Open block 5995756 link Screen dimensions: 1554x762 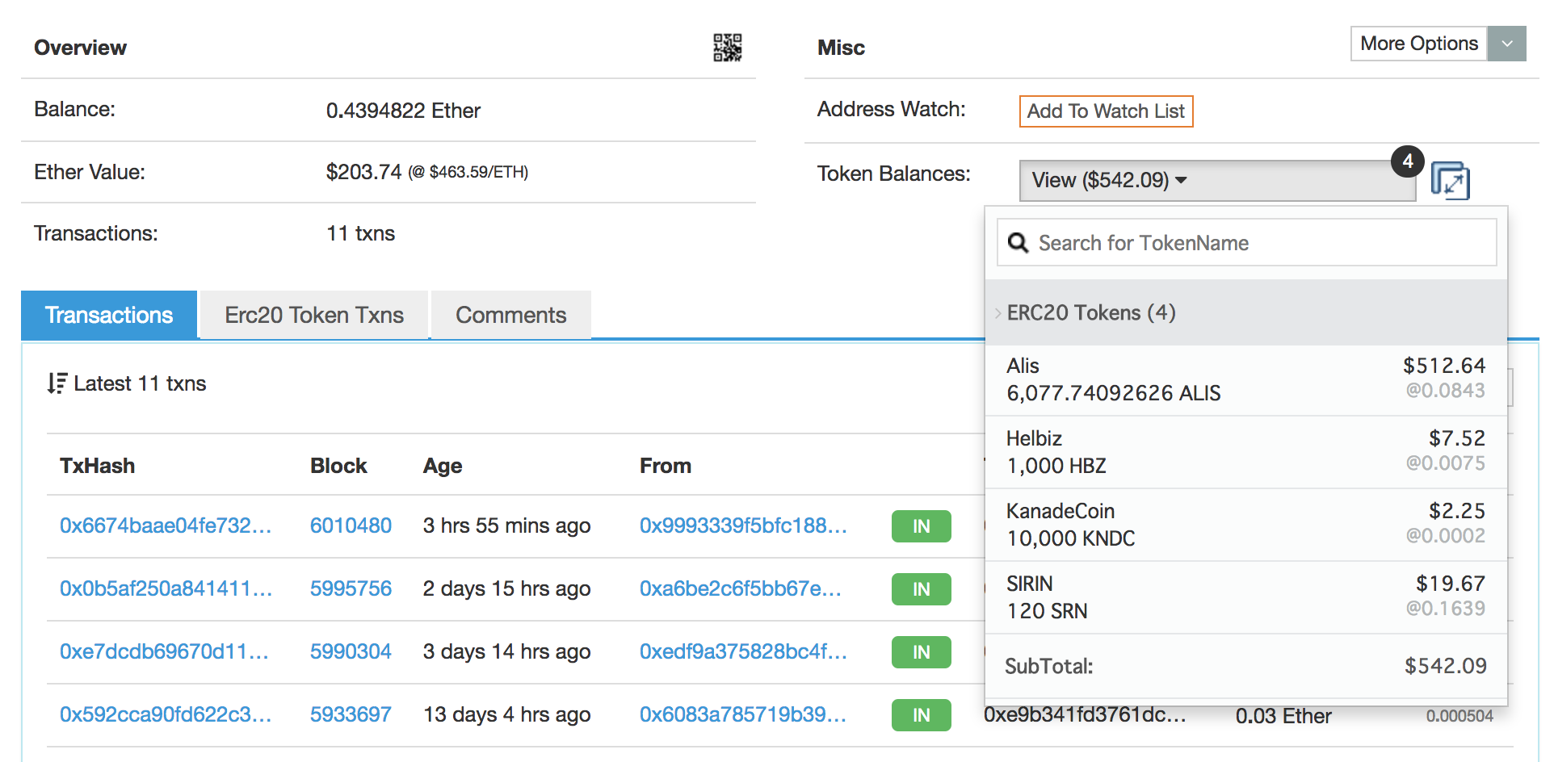[351, 588]
